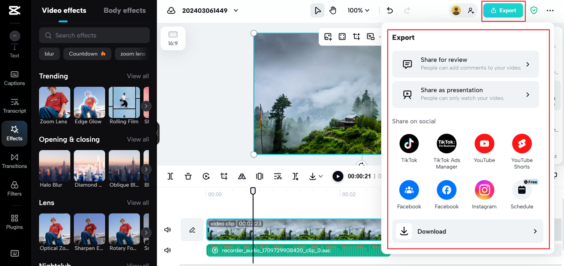
Task: Open the Transitions panel
Action: pos(15,161)
